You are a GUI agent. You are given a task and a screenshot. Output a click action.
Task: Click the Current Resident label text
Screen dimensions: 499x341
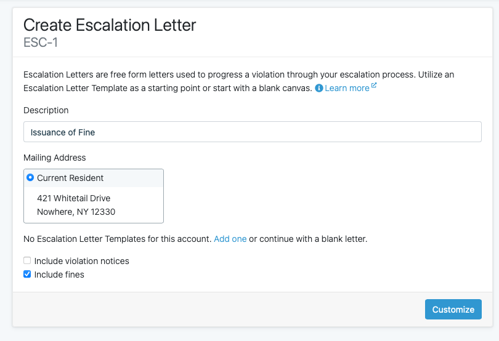(x=70, y=178)
